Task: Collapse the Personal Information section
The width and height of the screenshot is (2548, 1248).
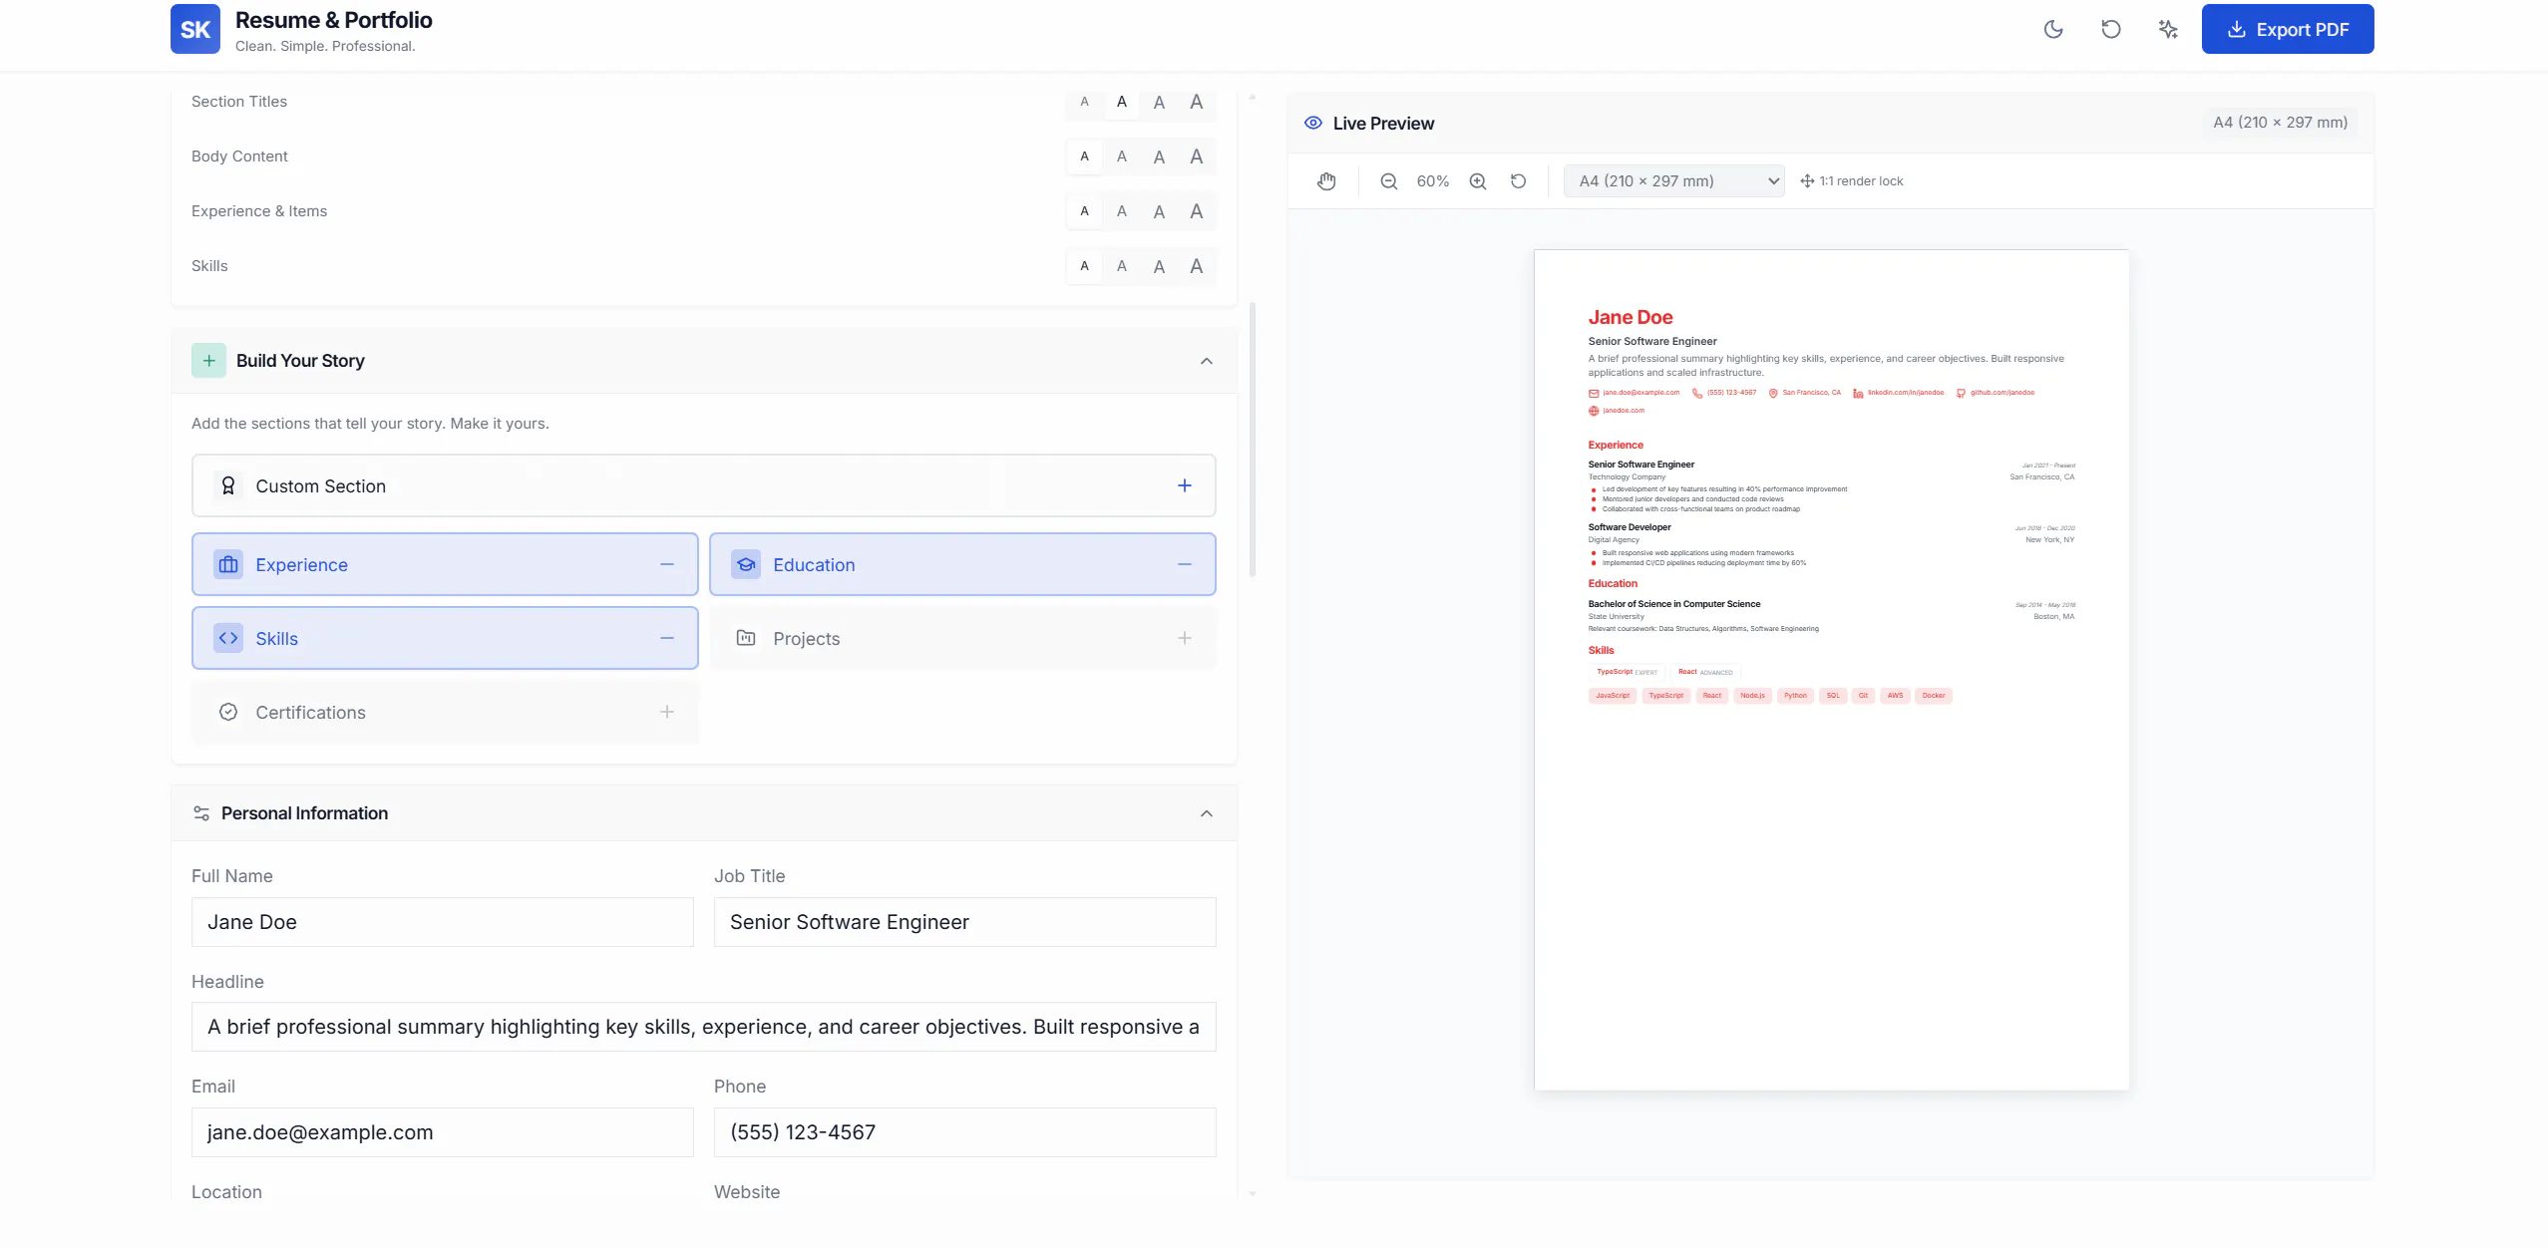Action: (x=1207, y=813)
